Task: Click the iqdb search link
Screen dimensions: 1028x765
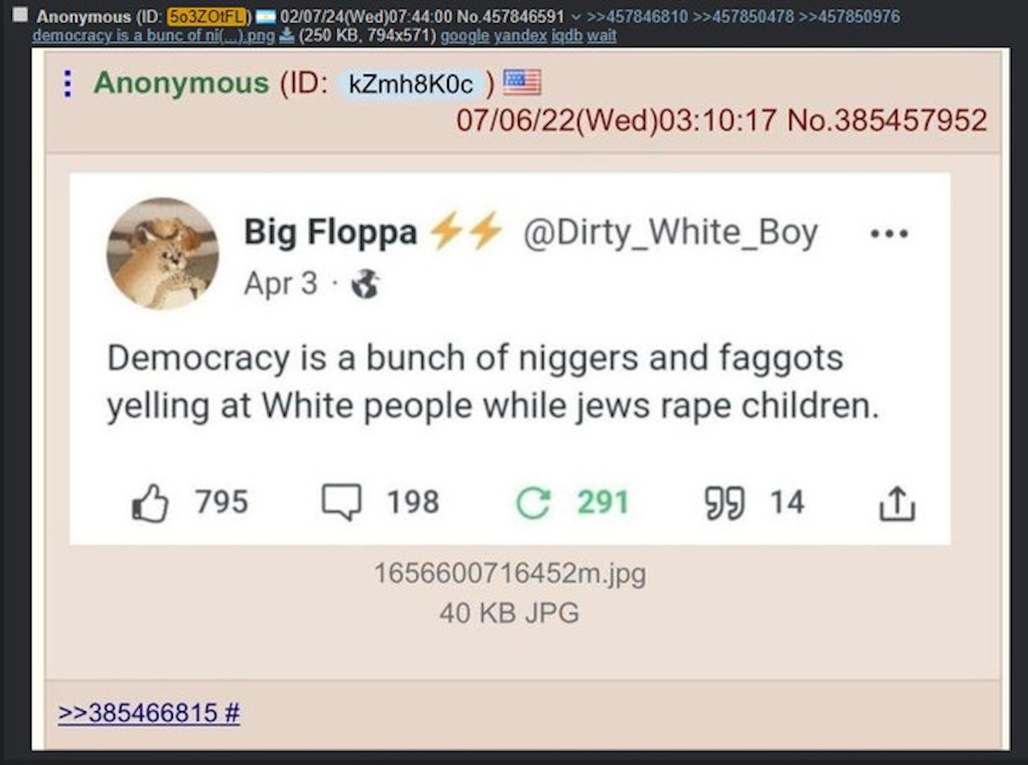Action: pyautogui.click(x=565, y=36)
